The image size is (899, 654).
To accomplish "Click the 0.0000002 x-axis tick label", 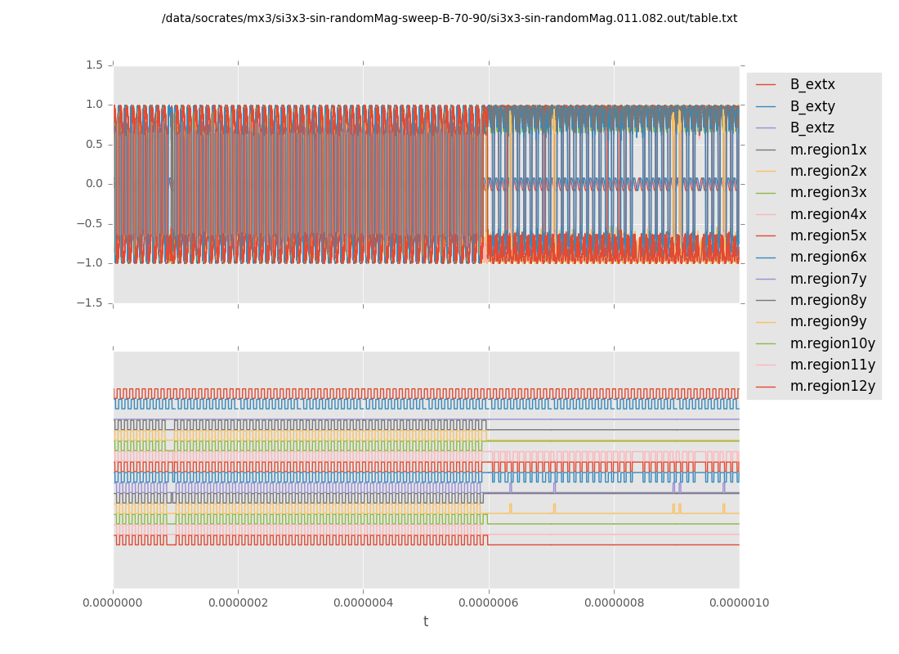I will click(x=238, y=602).
